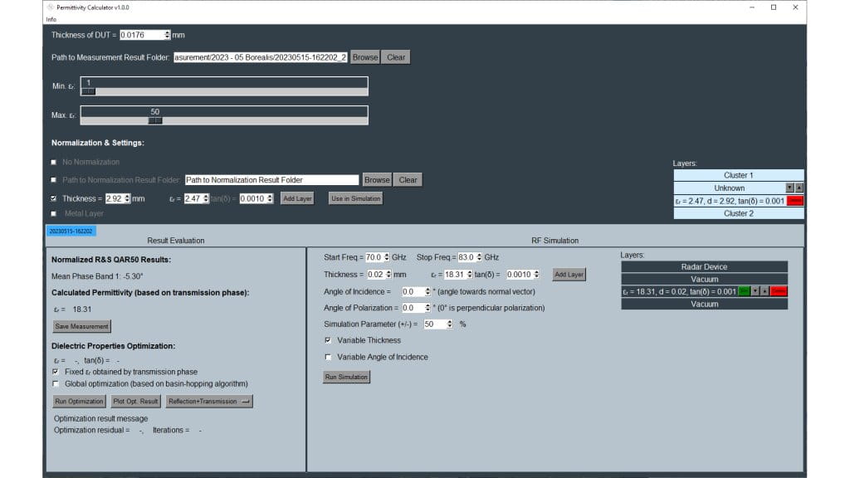Viewport: 850px width, 478px height.
Task: Click Start Freq spinner arrows
Action: (x=387, y=257)
